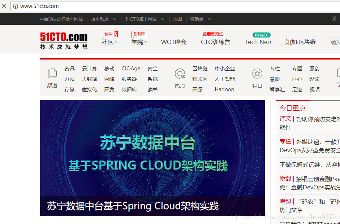This screenshot has height=224, width=340.
Task: Open Tech Neo section
Action: [x=258, y=42]
